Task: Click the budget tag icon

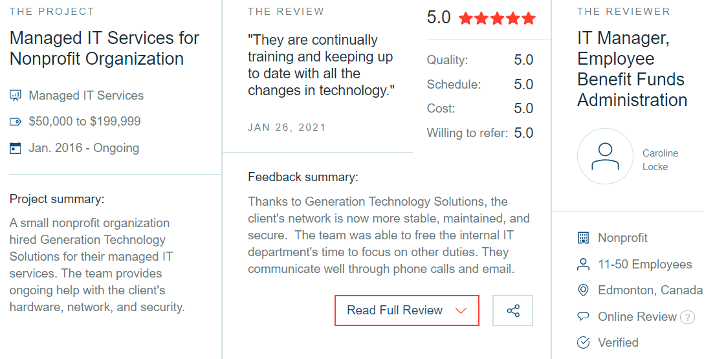Action: tap(16, 122)
